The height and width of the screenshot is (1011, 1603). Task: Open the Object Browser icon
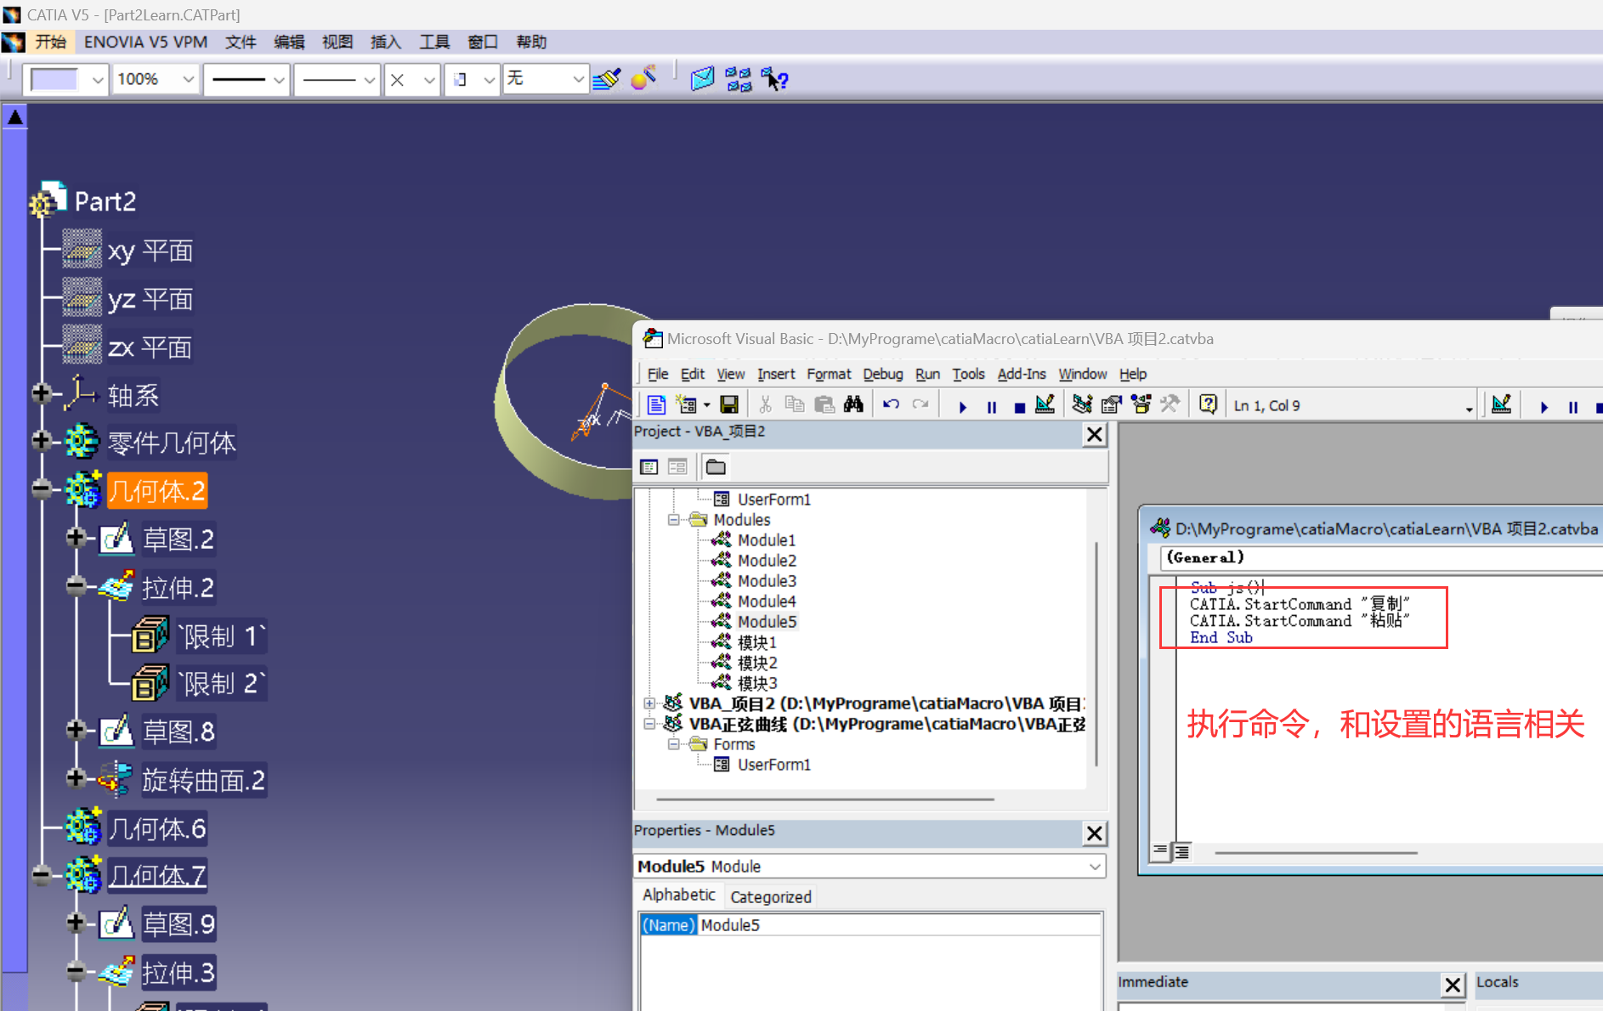(x=1141, y=405)
